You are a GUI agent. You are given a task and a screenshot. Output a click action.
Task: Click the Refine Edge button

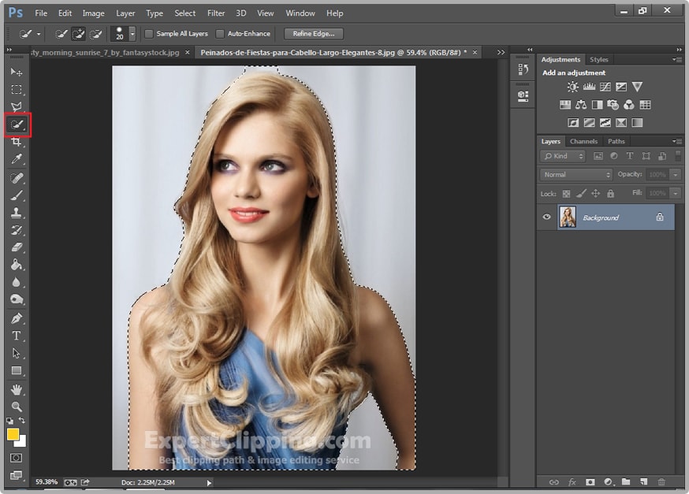point(313,34)
